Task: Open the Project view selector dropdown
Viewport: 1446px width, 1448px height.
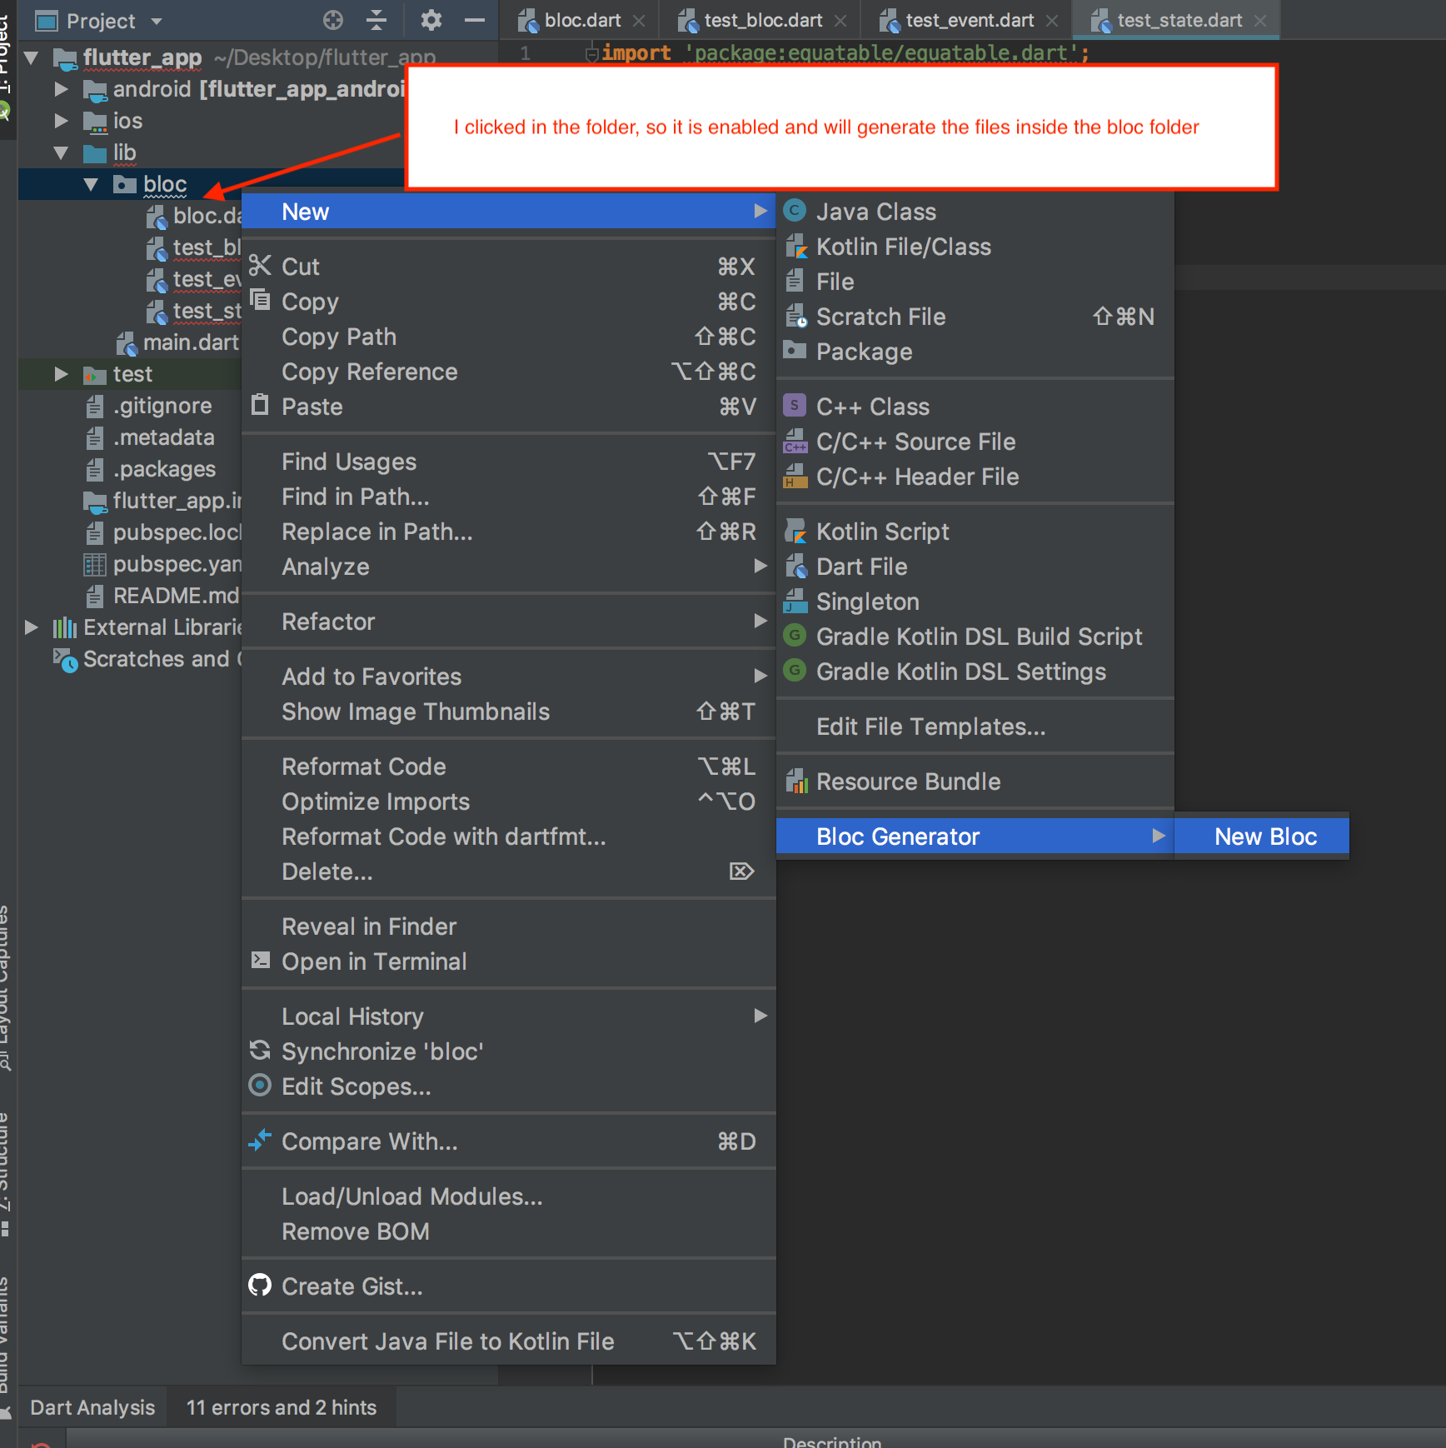Action: (157, 21)
